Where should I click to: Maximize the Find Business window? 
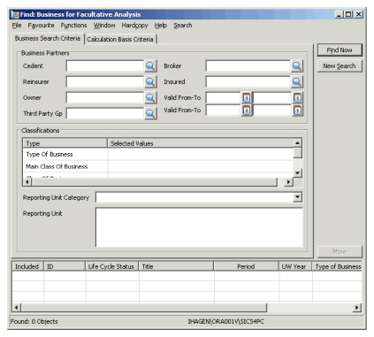(x=348, y=14)
